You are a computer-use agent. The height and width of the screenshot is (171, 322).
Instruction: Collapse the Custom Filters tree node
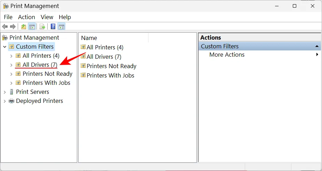click(5, 47)
